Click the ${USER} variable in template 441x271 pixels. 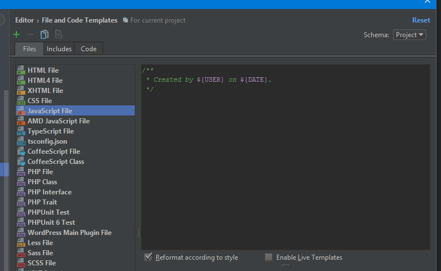(210, 79)
